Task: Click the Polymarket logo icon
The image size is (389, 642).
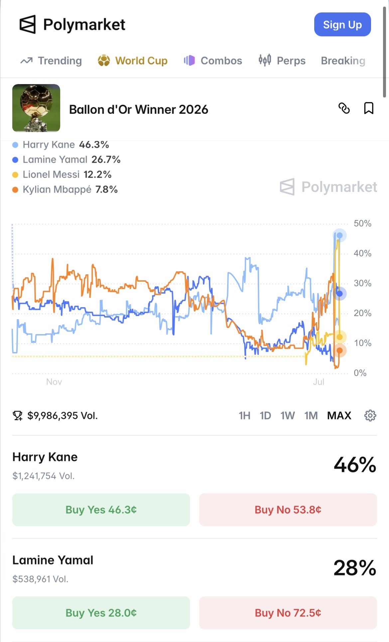Action: click(27, 24)
